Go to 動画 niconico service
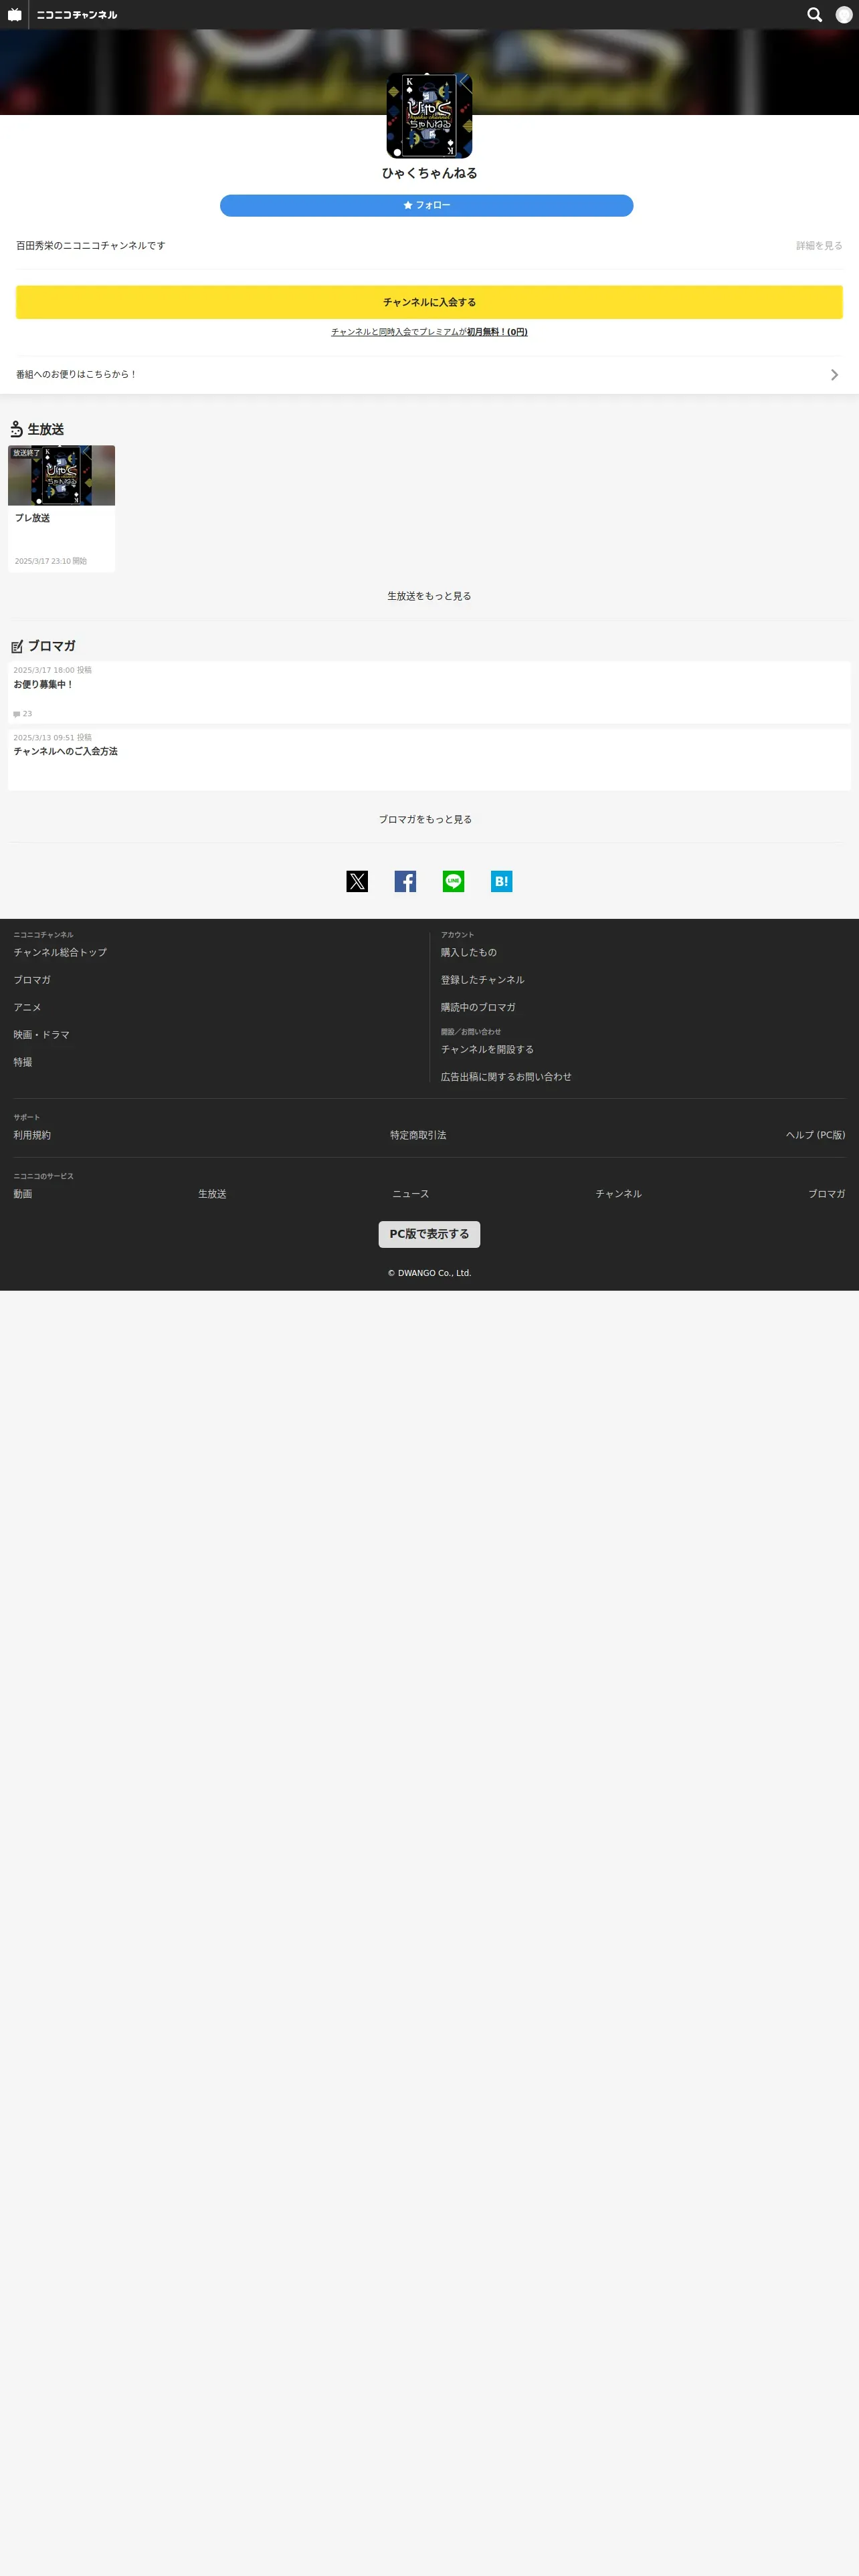Screen dimensions: 859x2576 [23, 1194]
